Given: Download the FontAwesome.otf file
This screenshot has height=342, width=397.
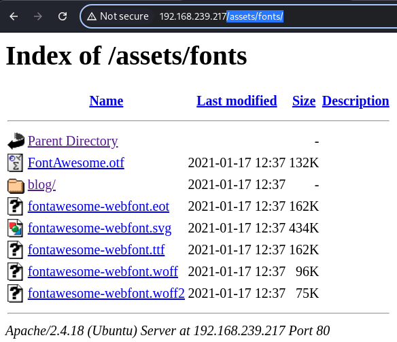Looking at the screenshot, I should [76, 163].
